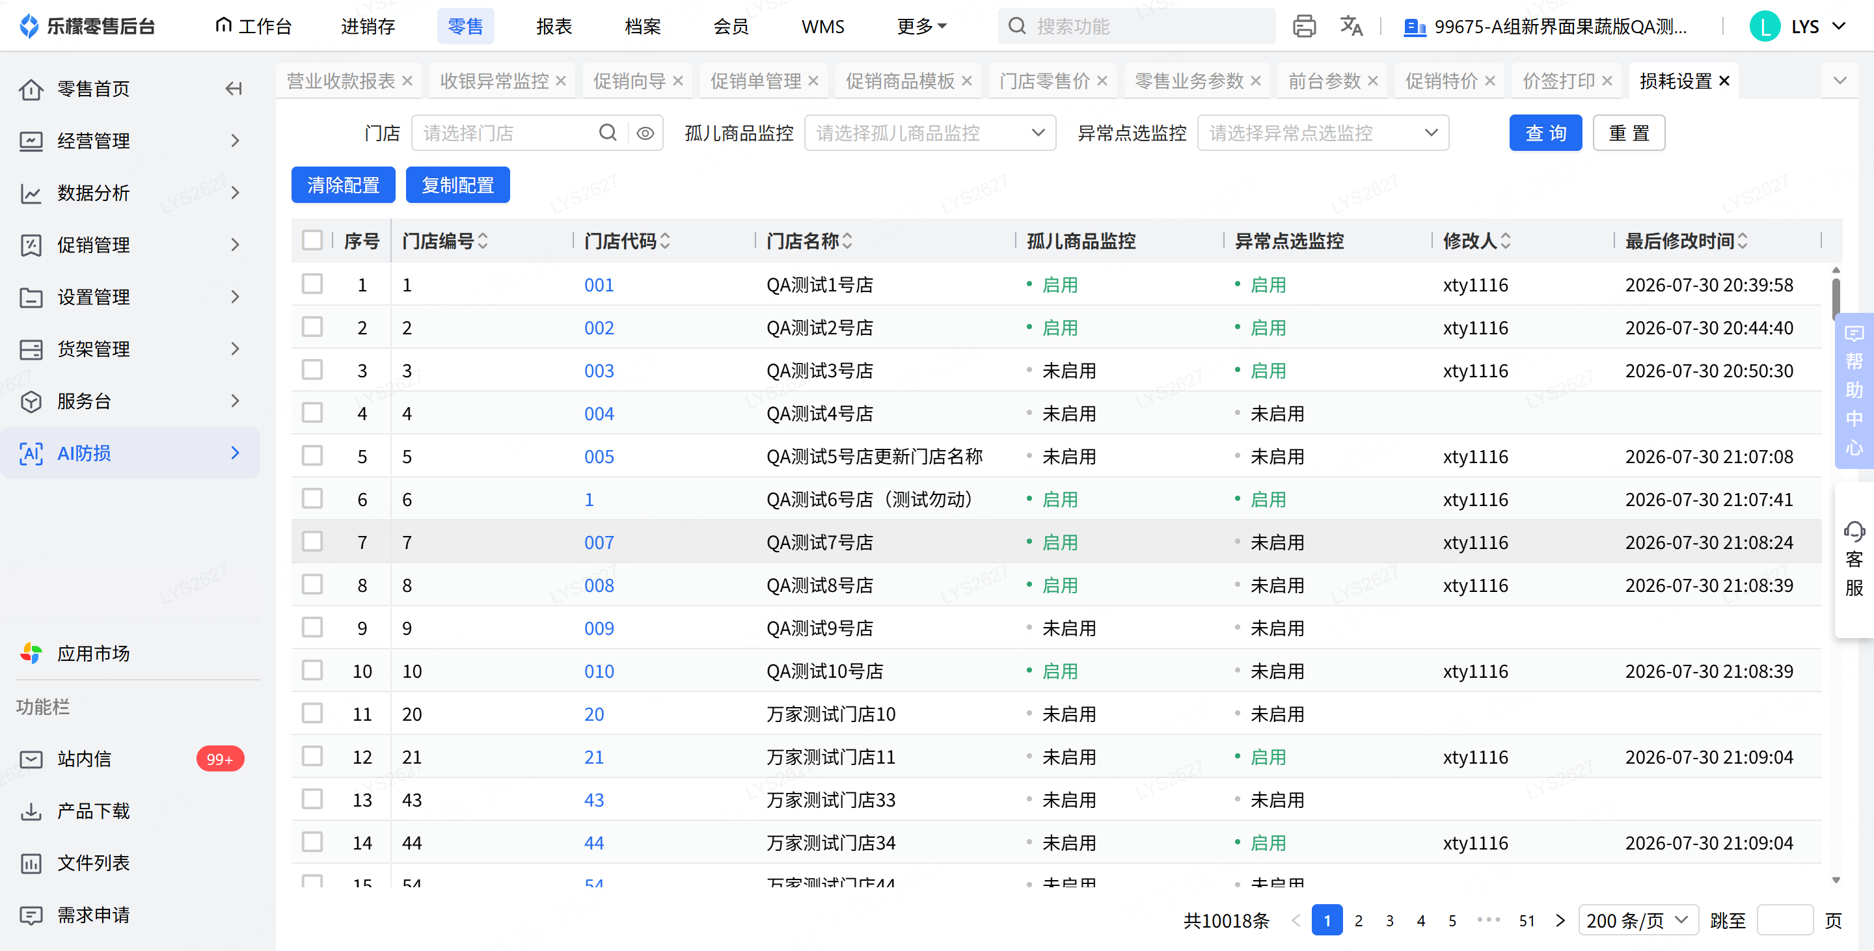Image resolution: width=1874 pixels, height=951 pixels.
Task: Close the 损耗设置 tab
Action: (1724, 81)
